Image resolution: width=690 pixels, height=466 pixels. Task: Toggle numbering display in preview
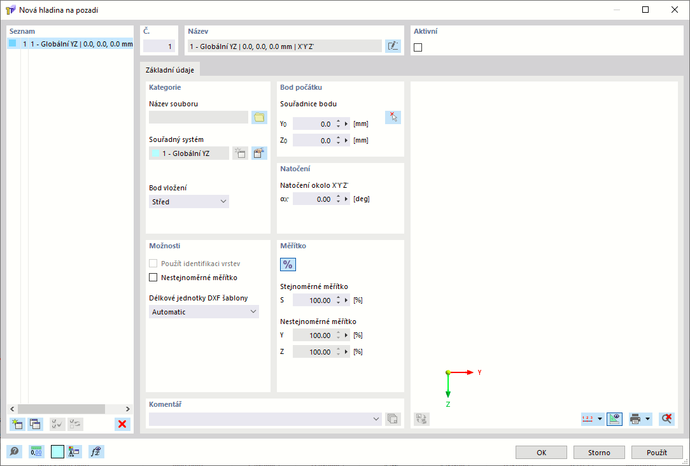pyautogui.click(x=588, y=419)
